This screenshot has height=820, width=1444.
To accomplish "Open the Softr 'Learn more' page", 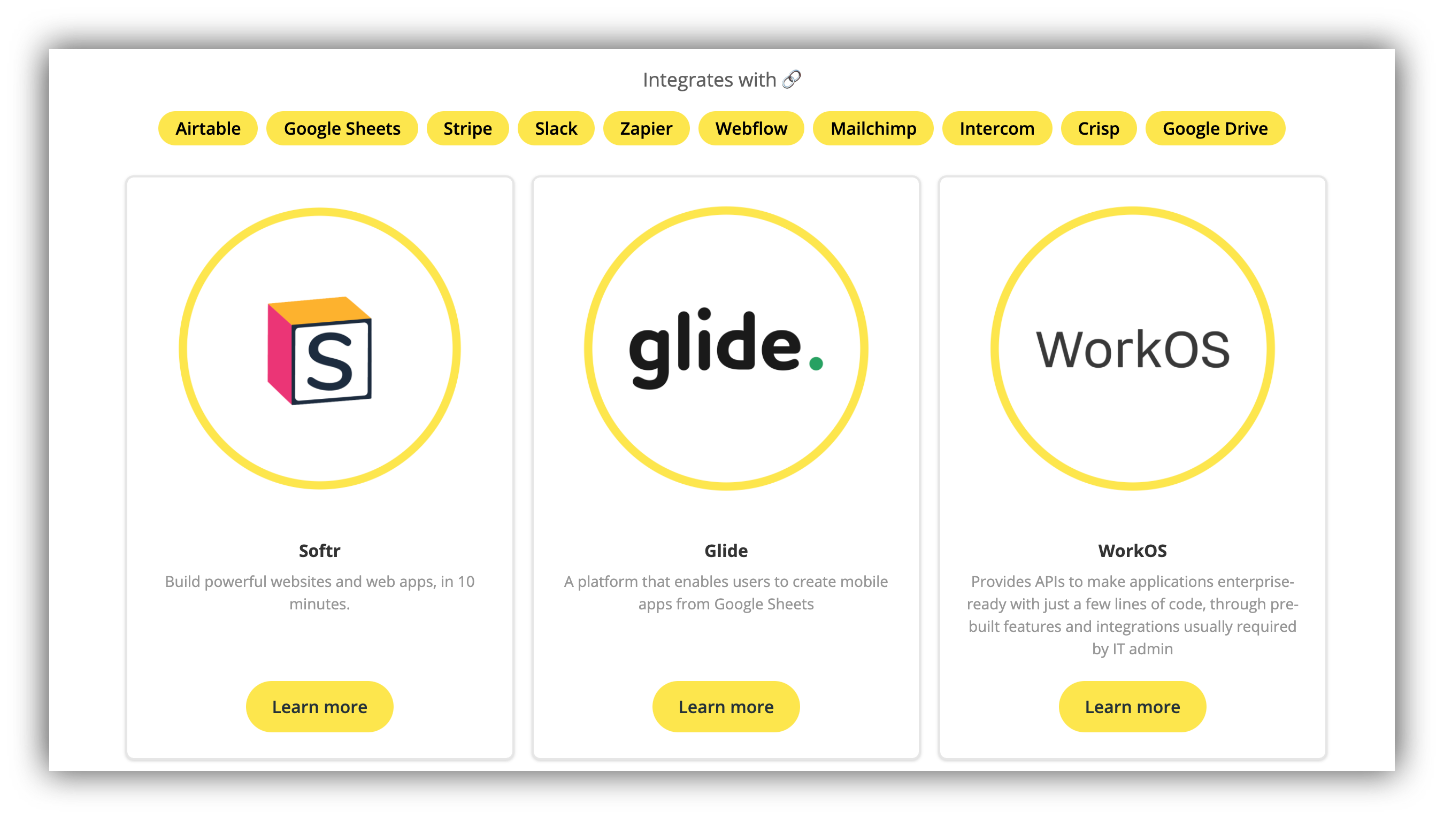I will pyautogui.click(x=319, y=706).
